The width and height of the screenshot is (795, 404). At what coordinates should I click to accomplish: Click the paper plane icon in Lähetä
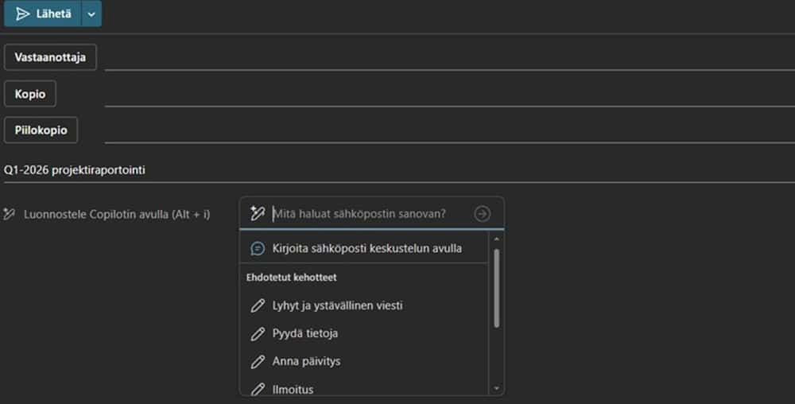point(22,14)
